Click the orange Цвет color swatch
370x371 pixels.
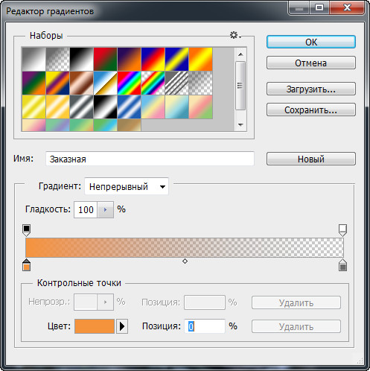95,326
